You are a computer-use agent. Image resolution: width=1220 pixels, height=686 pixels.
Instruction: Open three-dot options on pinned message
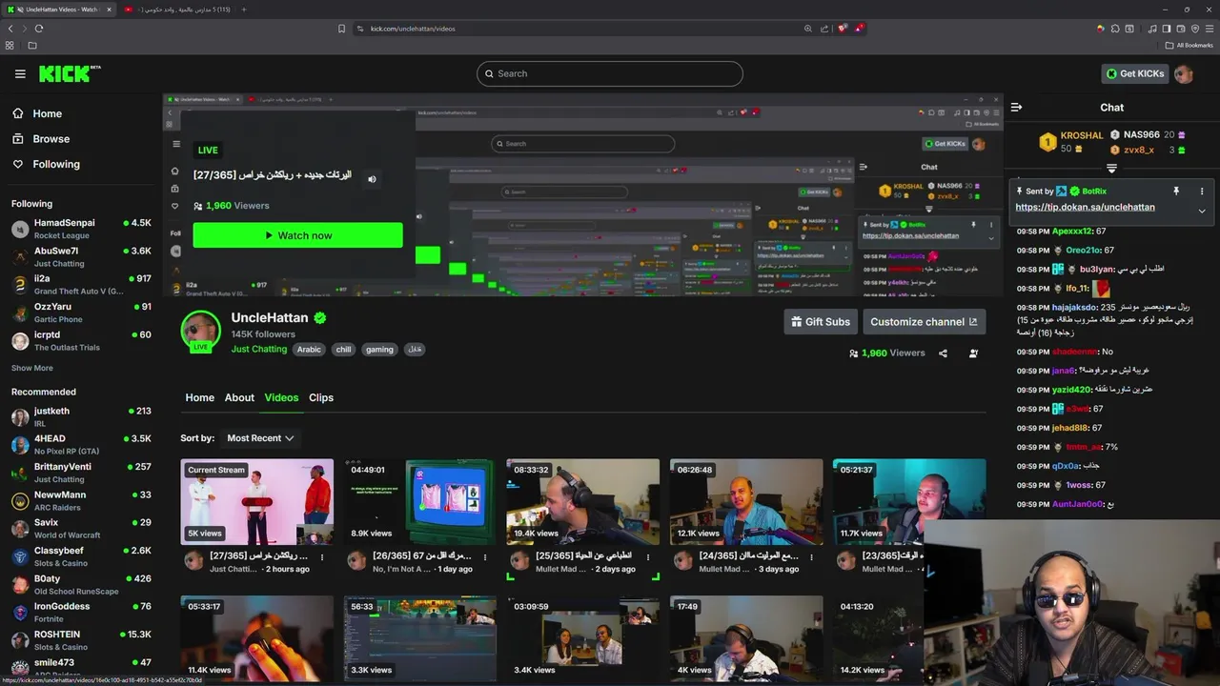click(x=1202, y=192)
